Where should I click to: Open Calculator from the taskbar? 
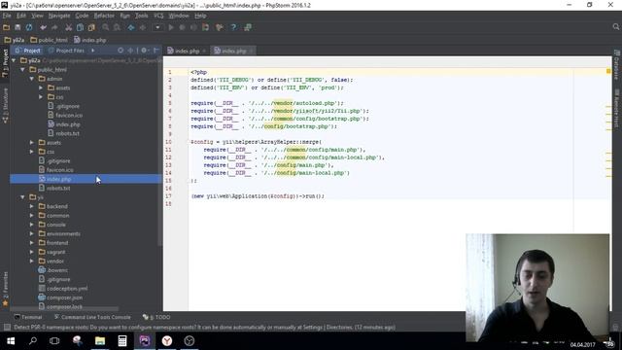122,341
